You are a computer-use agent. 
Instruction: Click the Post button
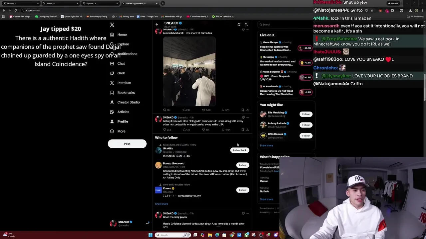tap(127, 144)
